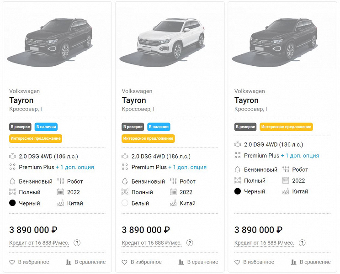Open Tayron title link on first card
The height and width of the screenshot is (274, 340).
(x=21, y=100)
